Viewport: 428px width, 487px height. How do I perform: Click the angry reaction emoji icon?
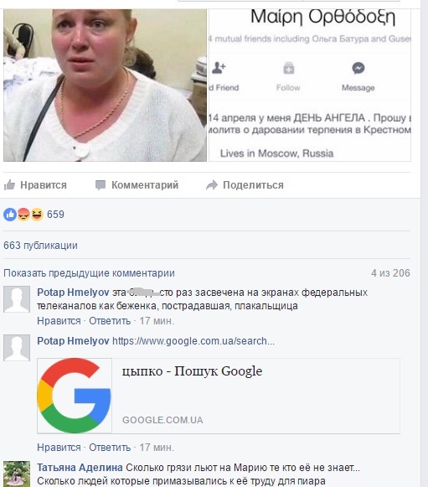click(x=23, y=215)
